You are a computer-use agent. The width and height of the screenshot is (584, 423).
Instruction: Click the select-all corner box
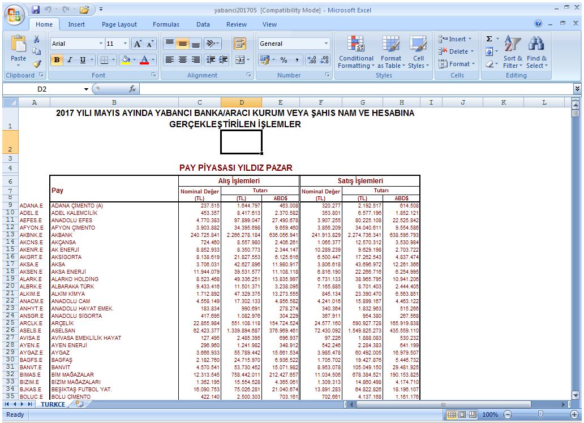click(10, 102)
